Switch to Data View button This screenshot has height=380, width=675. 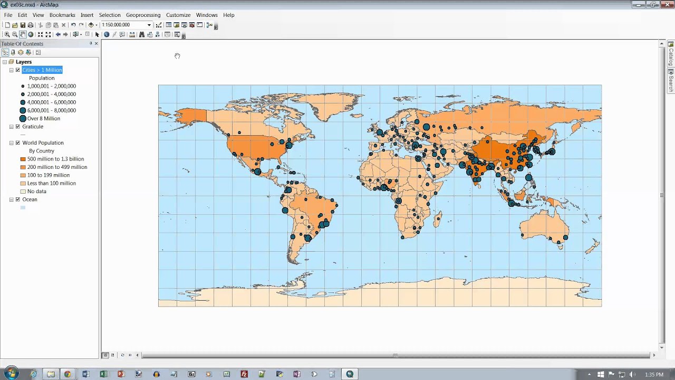[x=105, y=355]
